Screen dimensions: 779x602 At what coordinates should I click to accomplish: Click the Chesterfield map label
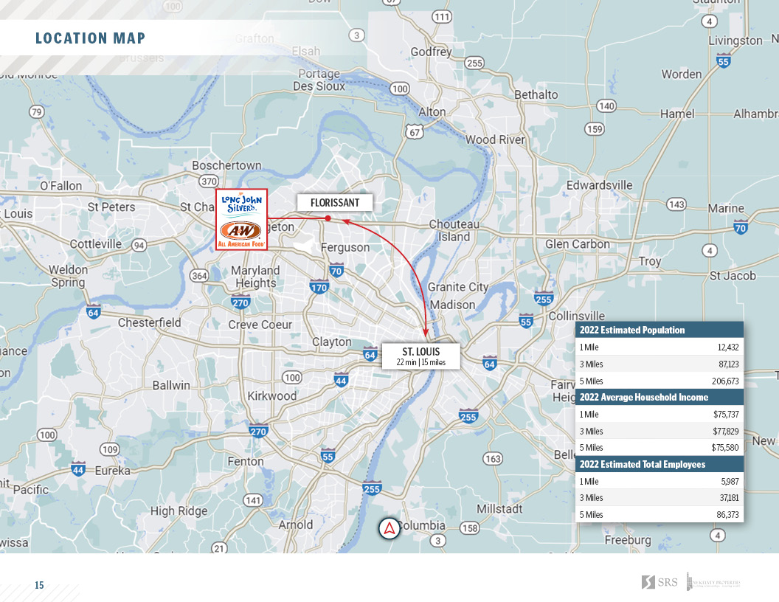[149, 322]
